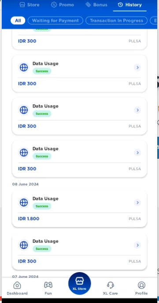Expand chevron on IDR 1.800 Data Usage
Image resolution: width=159 pixels, height=303 pixels.
pyautogui.click(x=137, y=202)
